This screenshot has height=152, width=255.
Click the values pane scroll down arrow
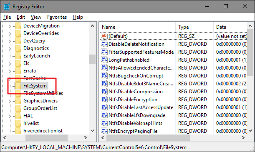tap(250, 131)
